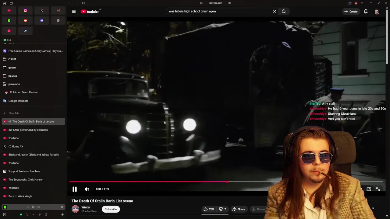This screenshot has width=390, height=219.
Task: Open the uBlock Origin extension icon
Action: click(356, 3)
